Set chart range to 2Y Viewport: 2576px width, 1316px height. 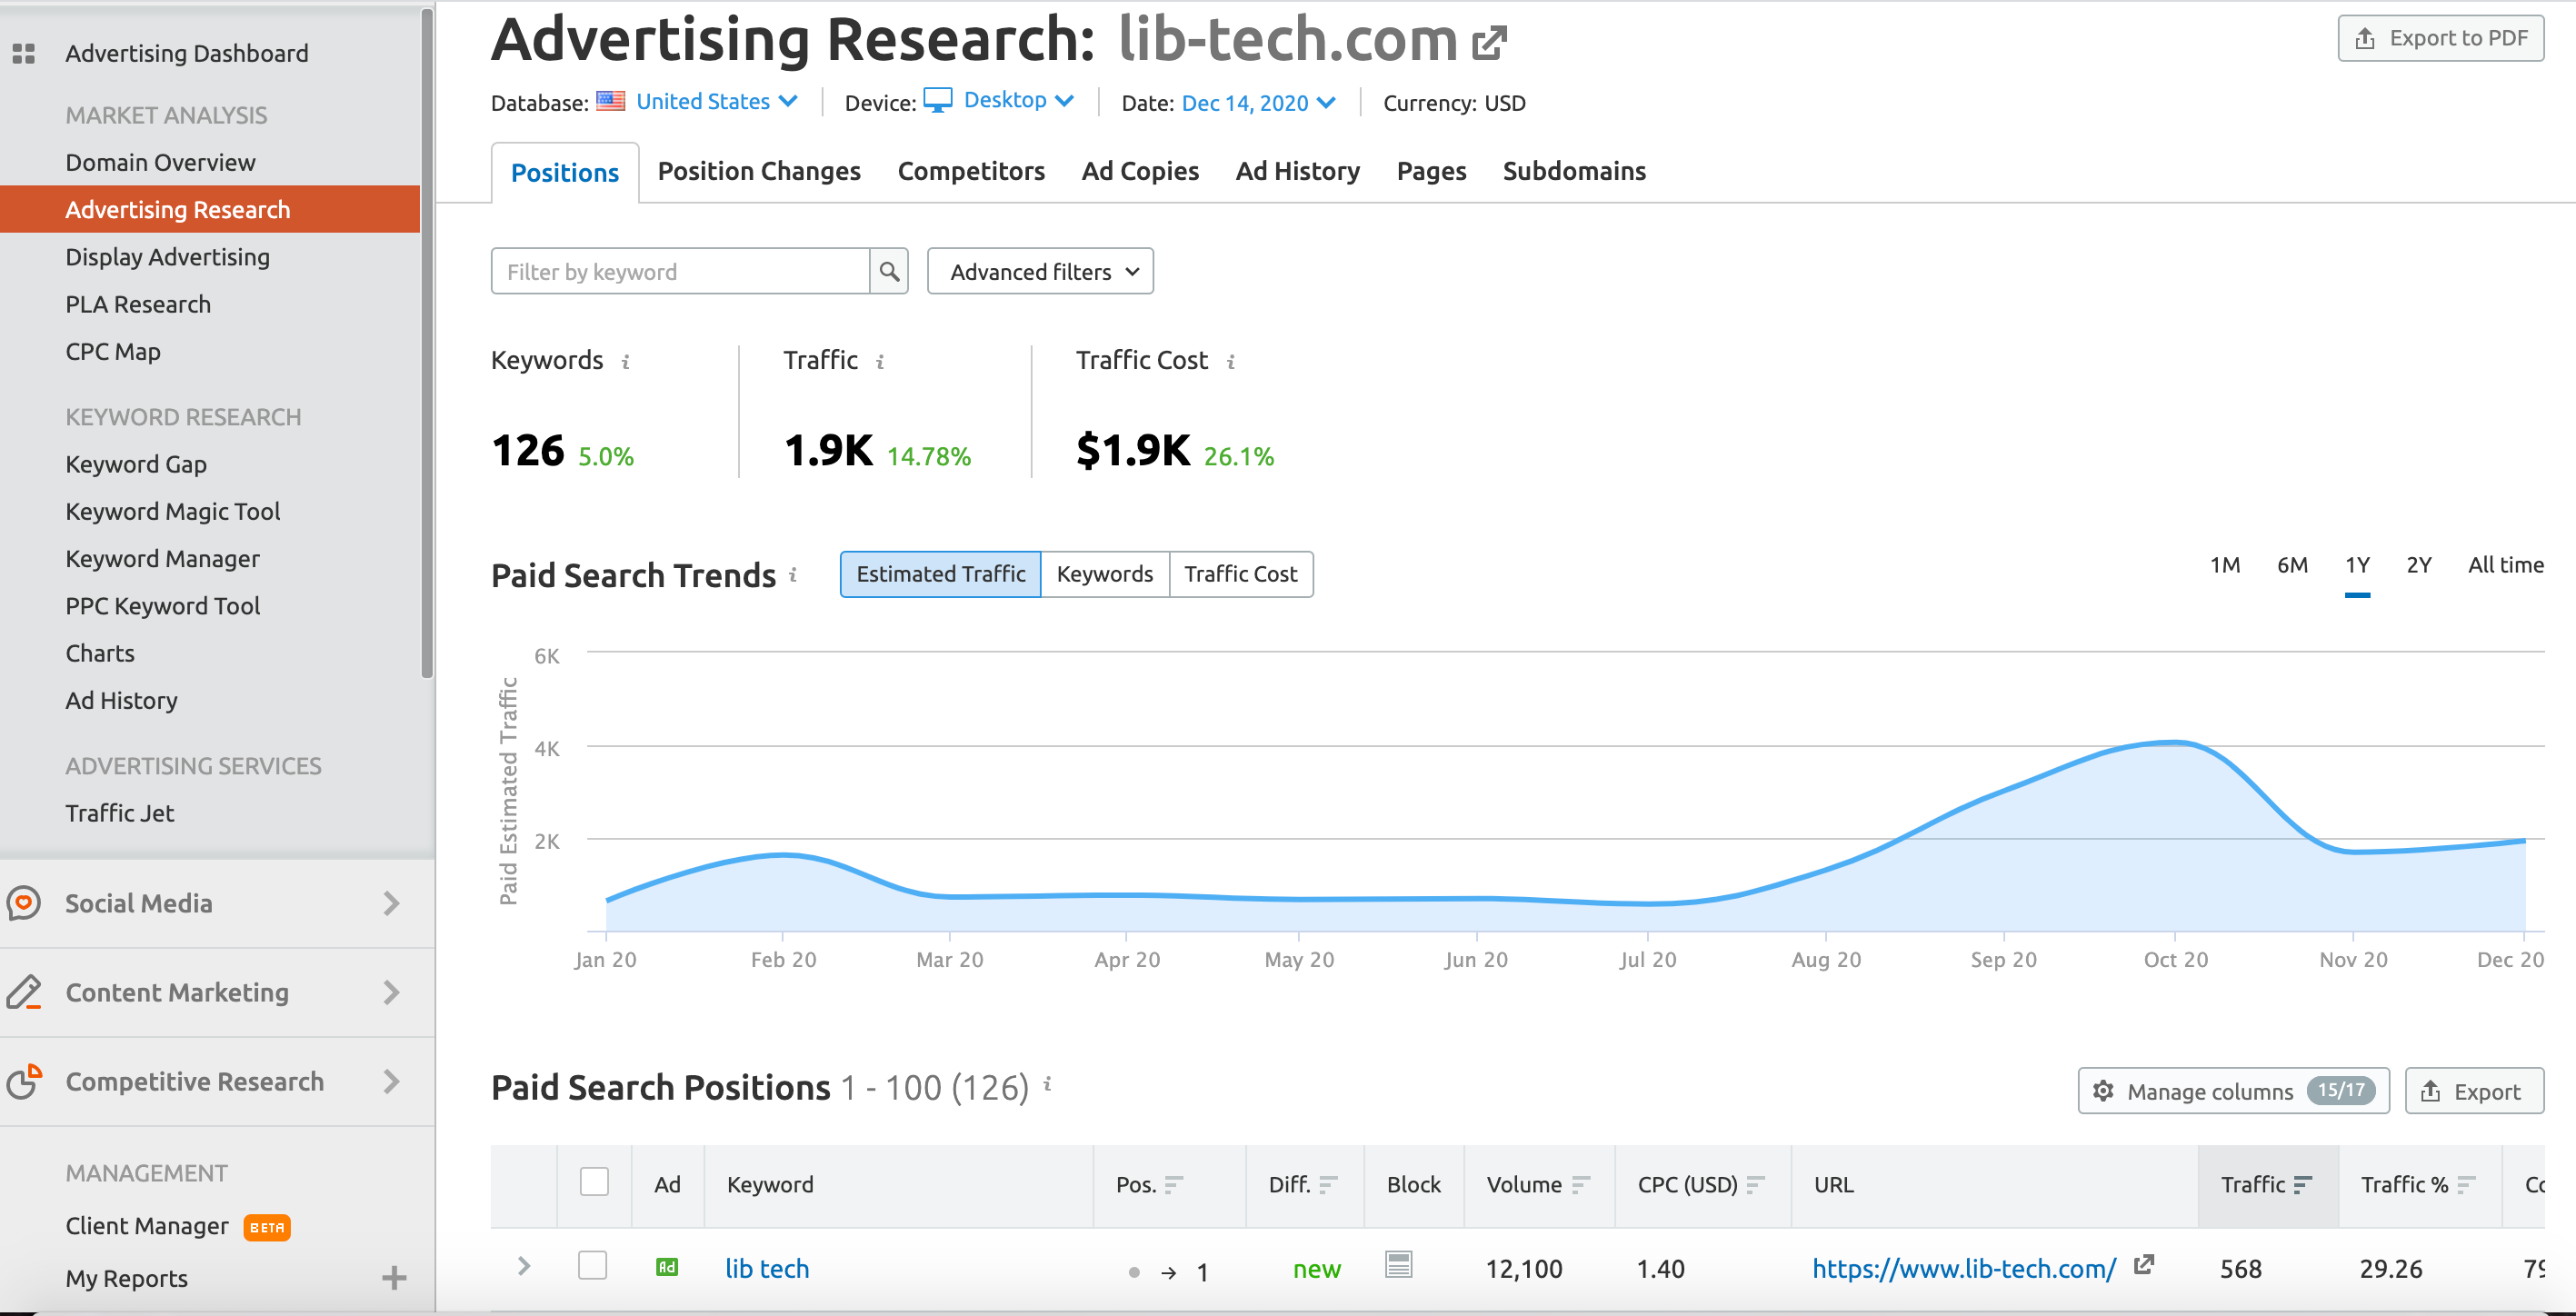coord(2418,565)
